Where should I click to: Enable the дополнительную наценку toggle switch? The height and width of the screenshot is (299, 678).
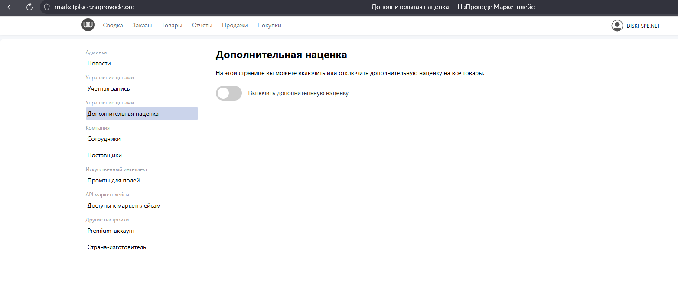pyautogui.click(x=229, y=93)
